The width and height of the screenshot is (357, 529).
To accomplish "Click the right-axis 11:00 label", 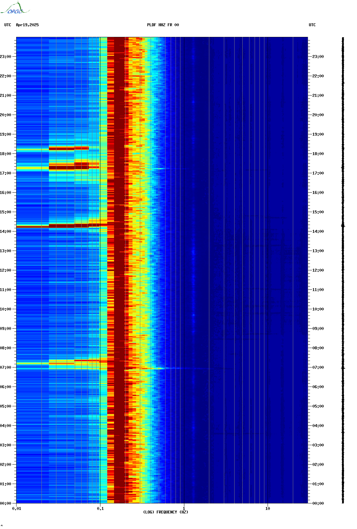I will 318,290.
